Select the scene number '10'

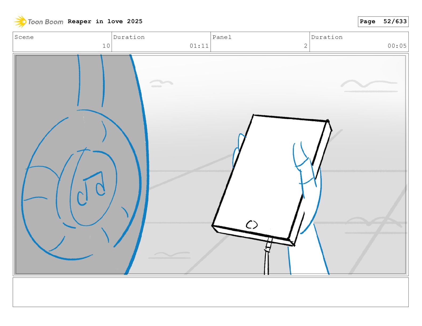[106, 46]
